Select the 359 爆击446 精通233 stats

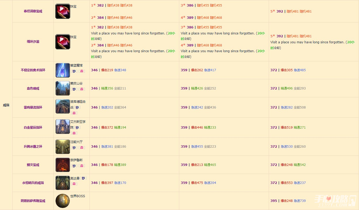(x=198, y=127)
